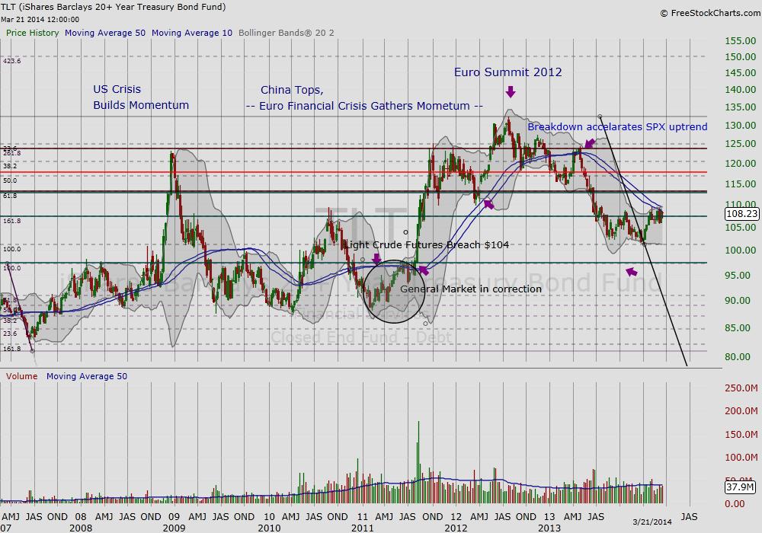Toggle the Price History legend item

click(33, 33)
